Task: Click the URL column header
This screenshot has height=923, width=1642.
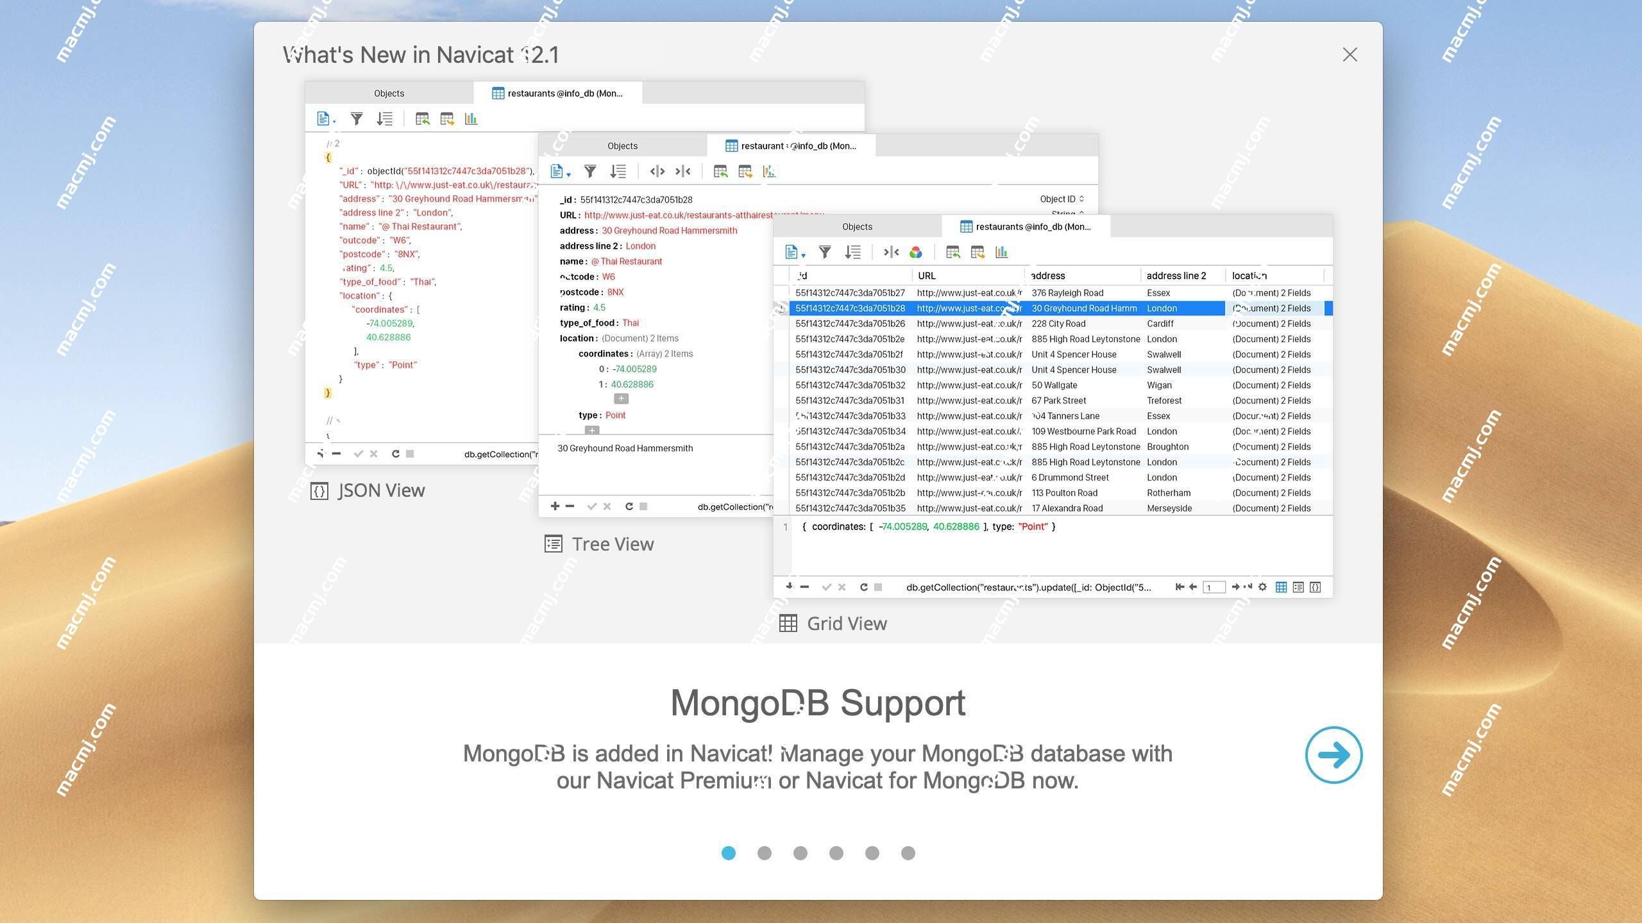Action: tap(969, 276)
